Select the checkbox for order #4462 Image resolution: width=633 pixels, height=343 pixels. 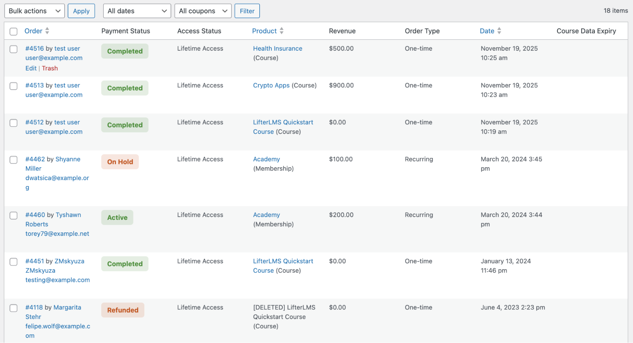[x=13, y=160]
